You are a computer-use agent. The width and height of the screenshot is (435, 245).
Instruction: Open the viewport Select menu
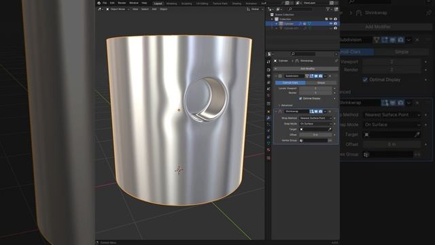click(145, 9)
